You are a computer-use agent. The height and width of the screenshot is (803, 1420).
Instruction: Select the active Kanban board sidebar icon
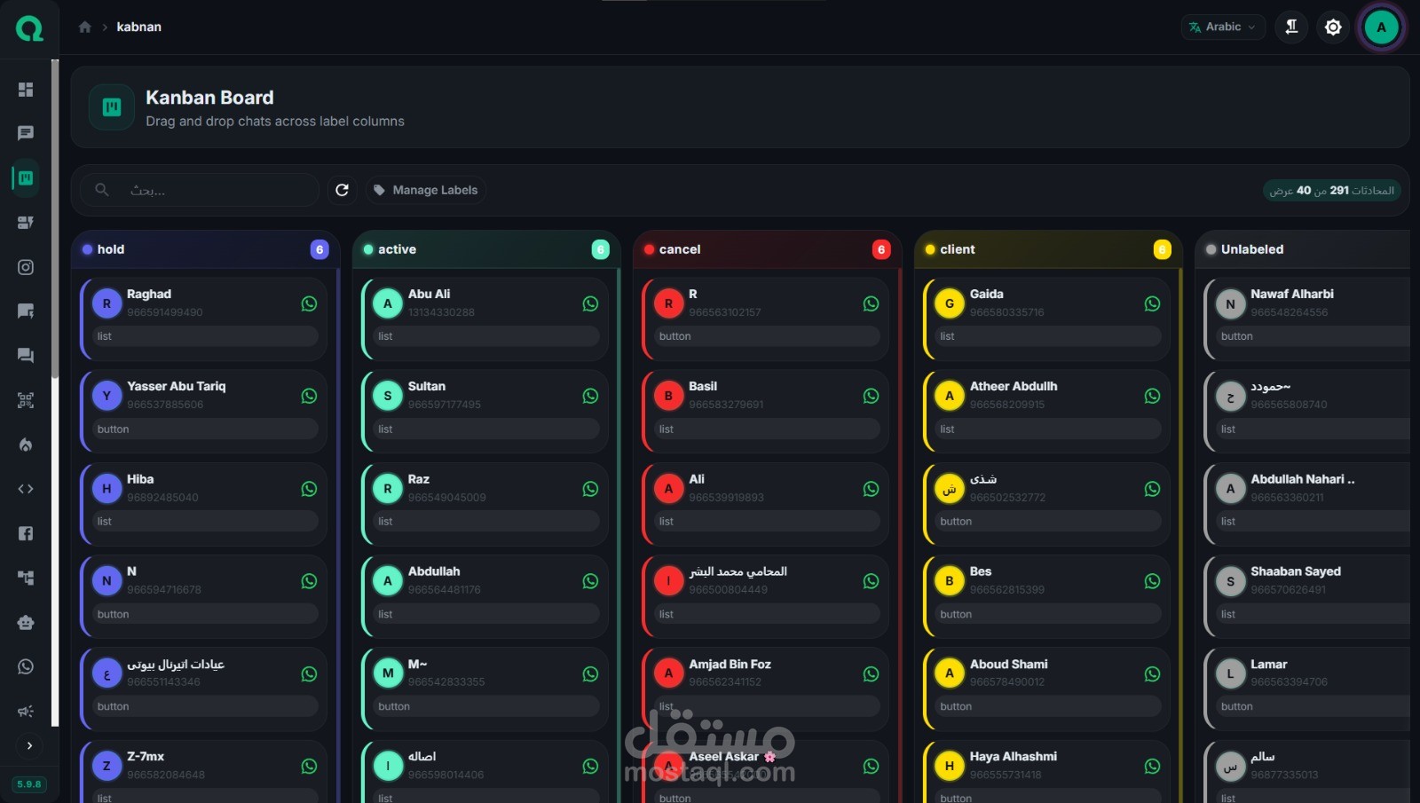(26, 177)
